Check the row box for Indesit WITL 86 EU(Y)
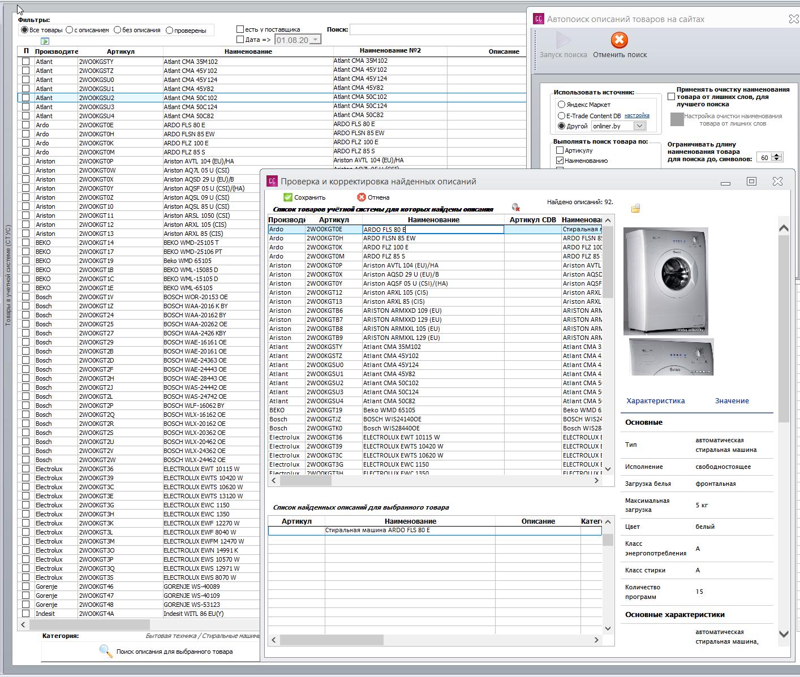This screenshot has height=677, width=800. click(25, 614)
